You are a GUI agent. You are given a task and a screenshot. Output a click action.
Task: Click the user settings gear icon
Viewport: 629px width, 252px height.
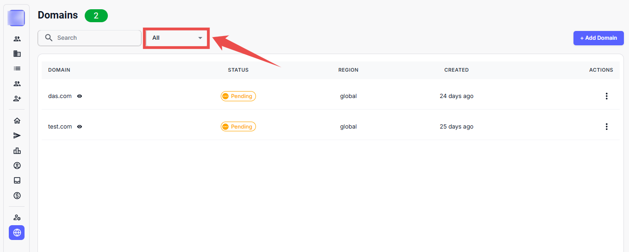(x=17, y=217)
